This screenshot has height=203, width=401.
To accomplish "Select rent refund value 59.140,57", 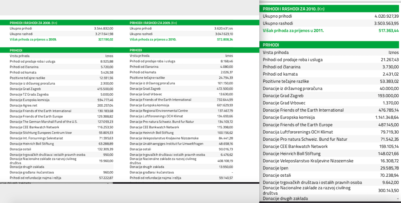I will [x=226, y=178].
